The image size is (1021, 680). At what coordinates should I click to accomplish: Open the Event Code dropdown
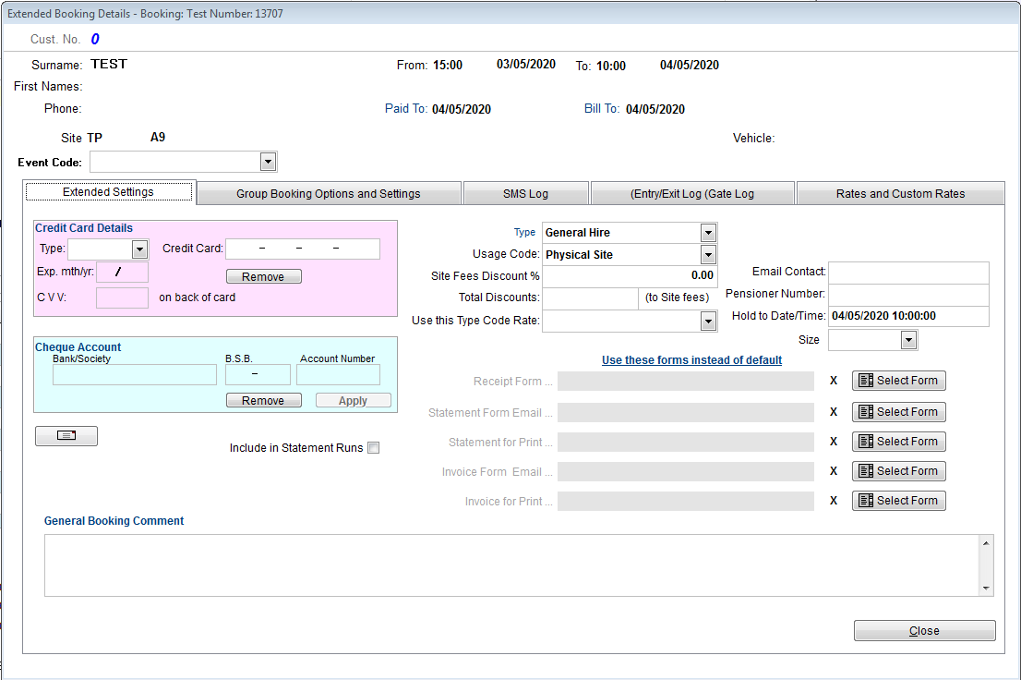(x=268, y=161)
